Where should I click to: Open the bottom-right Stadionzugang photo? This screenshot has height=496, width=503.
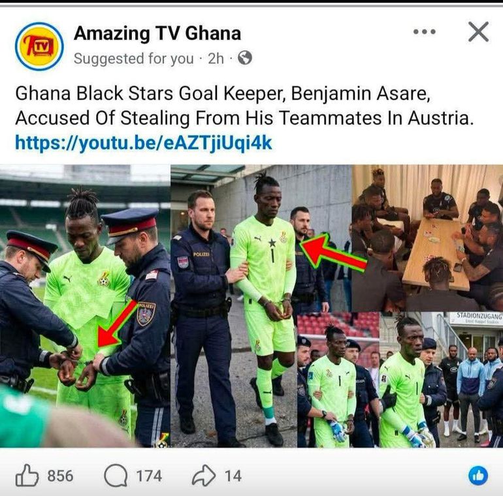tap(441, 380)
